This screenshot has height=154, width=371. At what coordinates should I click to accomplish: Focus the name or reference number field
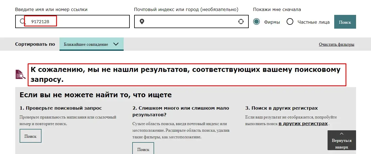[x=72, y=21]
